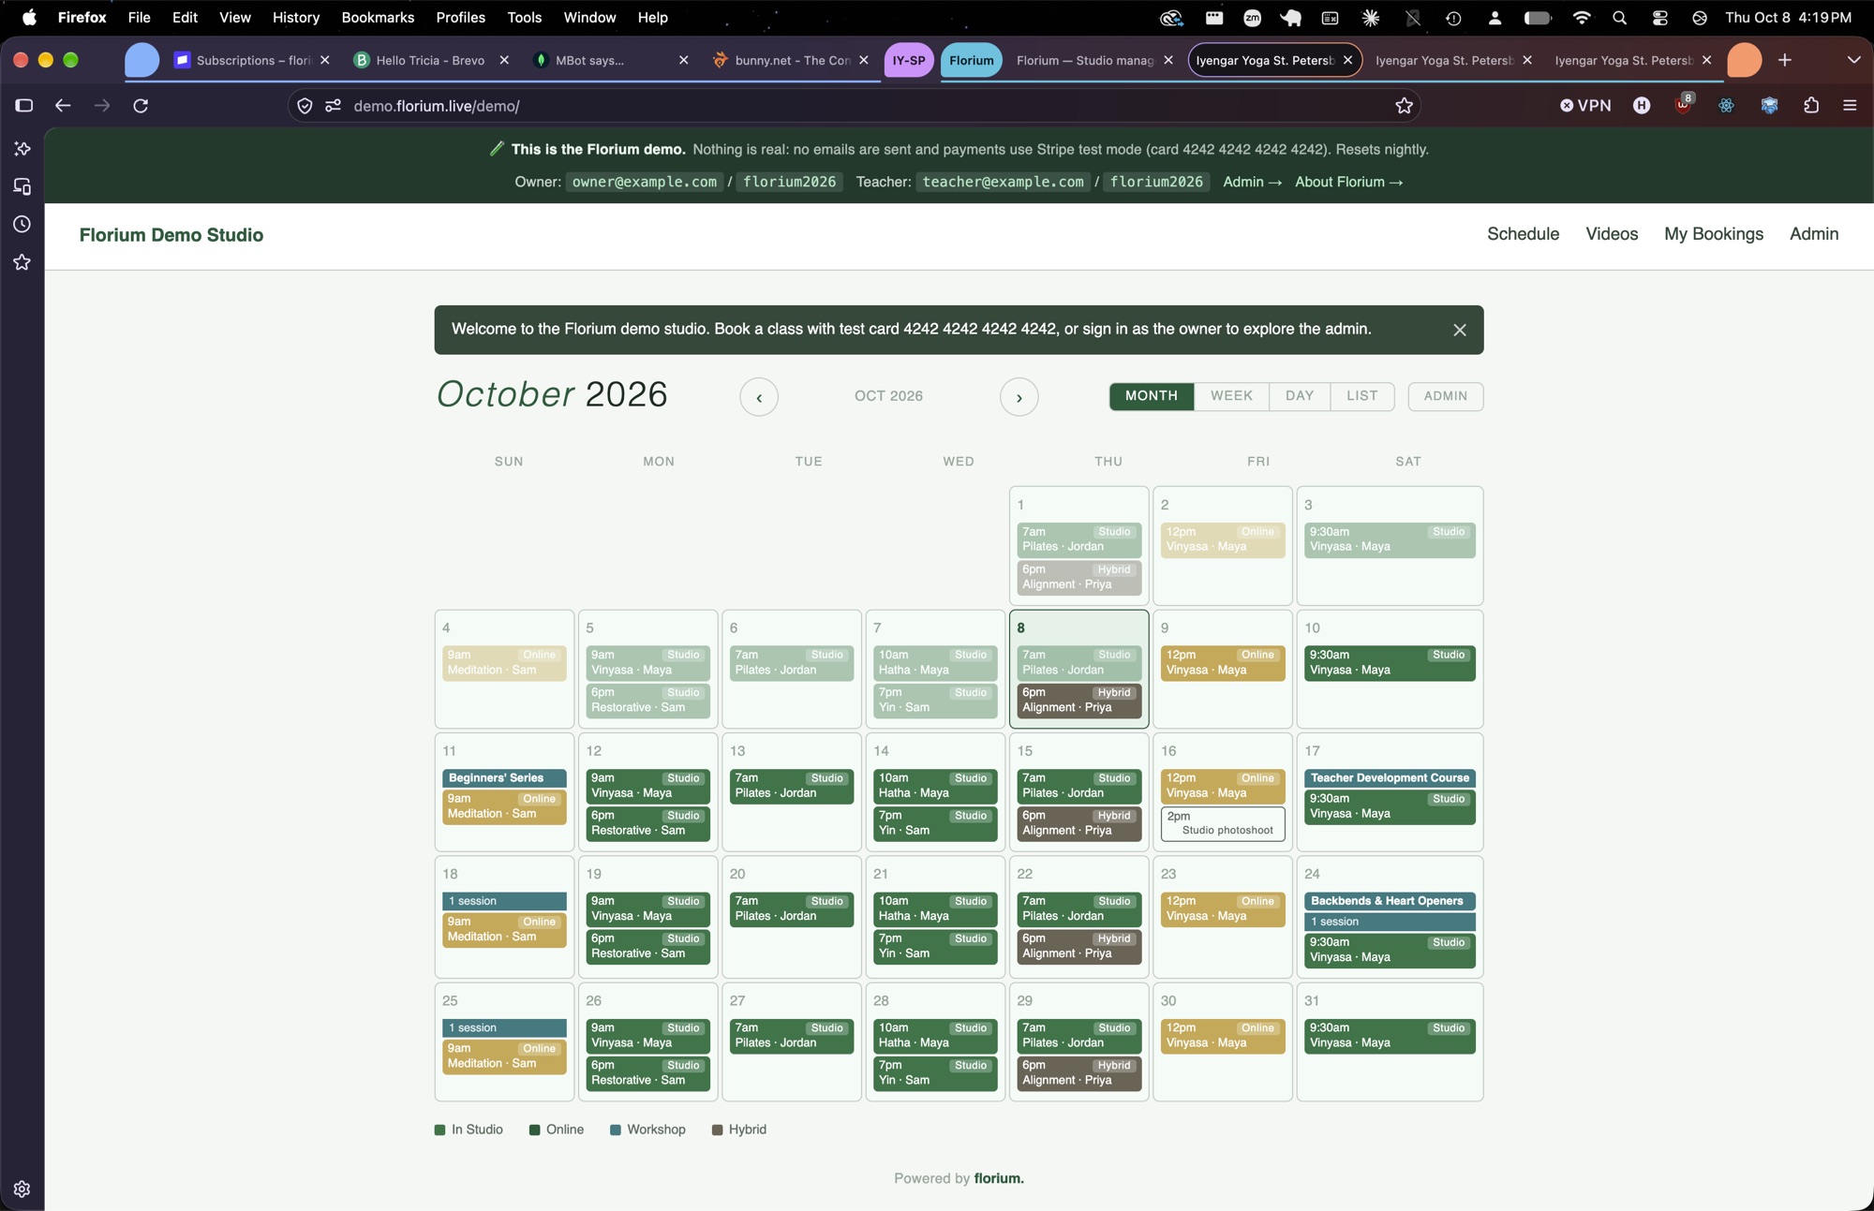
Task: Dismiss the welcome banner with X
Action: (x=1460, y=330)
